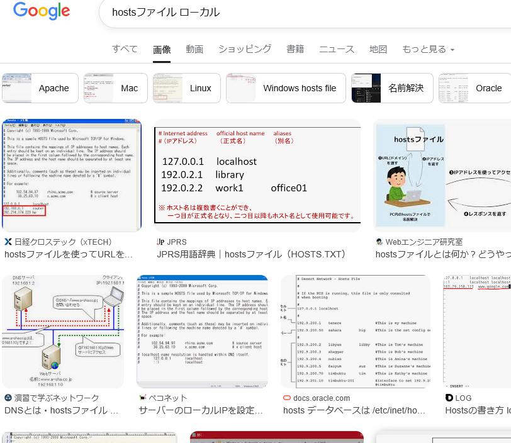Screen dimensions: 511x443
Task: Click the LOG site favicon
Action: point(449,398)
